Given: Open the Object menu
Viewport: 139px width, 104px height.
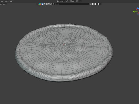Looking at the screenshot, I should (6, 1).
